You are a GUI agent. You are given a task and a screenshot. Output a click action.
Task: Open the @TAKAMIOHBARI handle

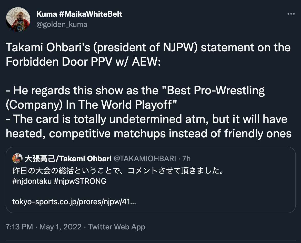coord(145,159)
